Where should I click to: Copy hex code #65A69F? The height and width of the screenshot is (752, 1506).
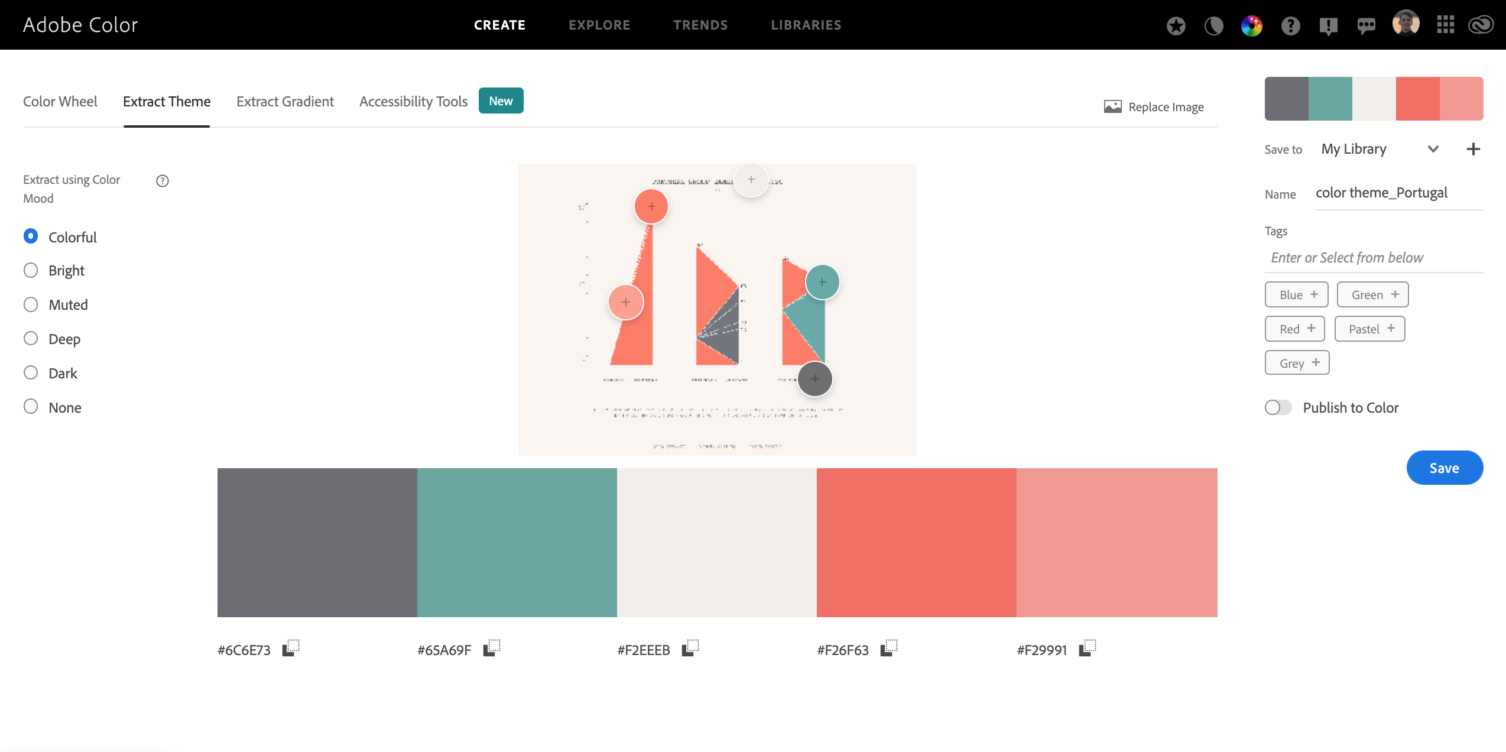492,649
